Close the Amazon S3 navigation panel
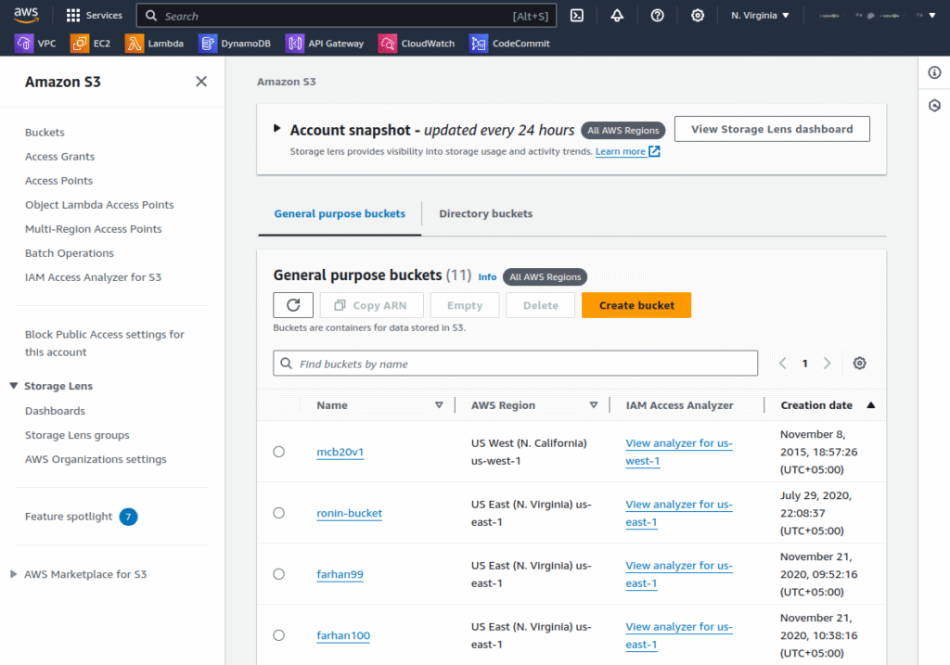 click(x=201, y=82)
